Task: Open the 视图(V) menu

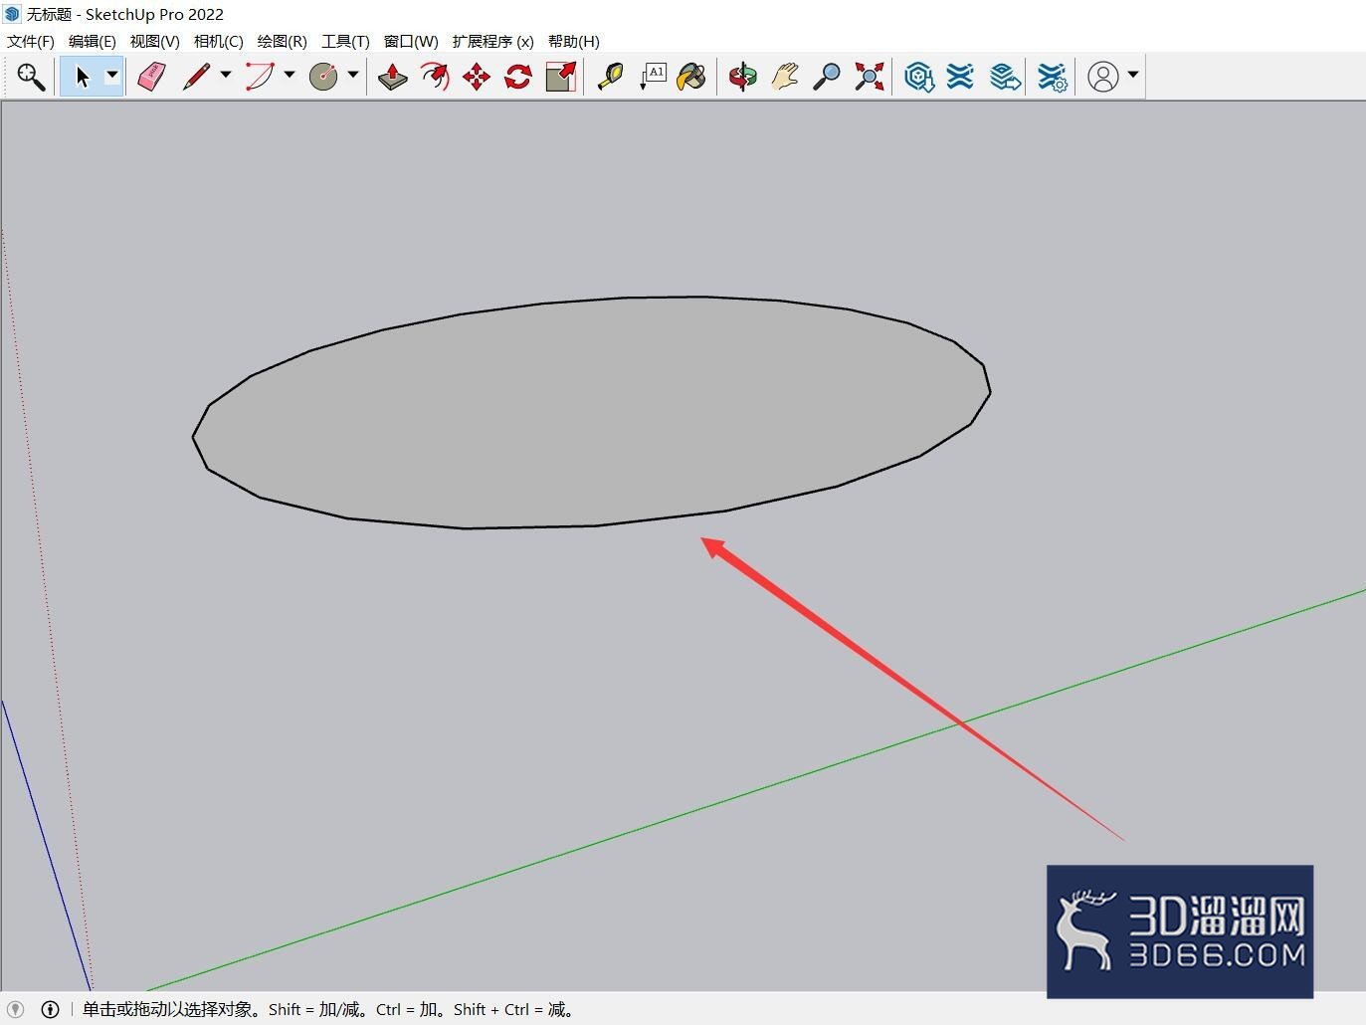Action: tap(155, 41)
